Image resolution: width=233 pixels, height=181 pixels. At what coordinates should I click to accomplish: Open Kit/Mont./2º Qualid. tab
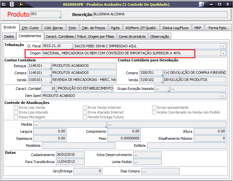pyautogui.click(x=141, y=28)
